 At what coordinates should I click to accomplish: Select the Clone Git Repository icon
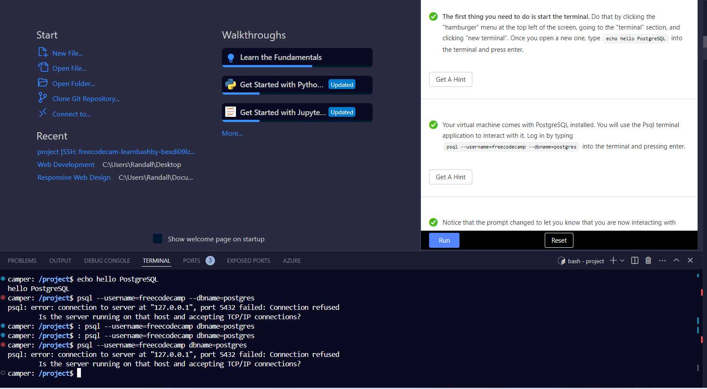[x=42, y=98]
